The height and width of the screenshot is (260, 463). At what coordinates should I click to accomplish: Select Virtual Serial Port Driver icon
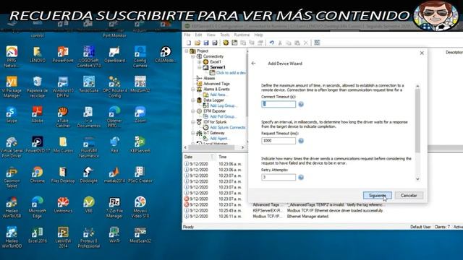pos(12,147)
